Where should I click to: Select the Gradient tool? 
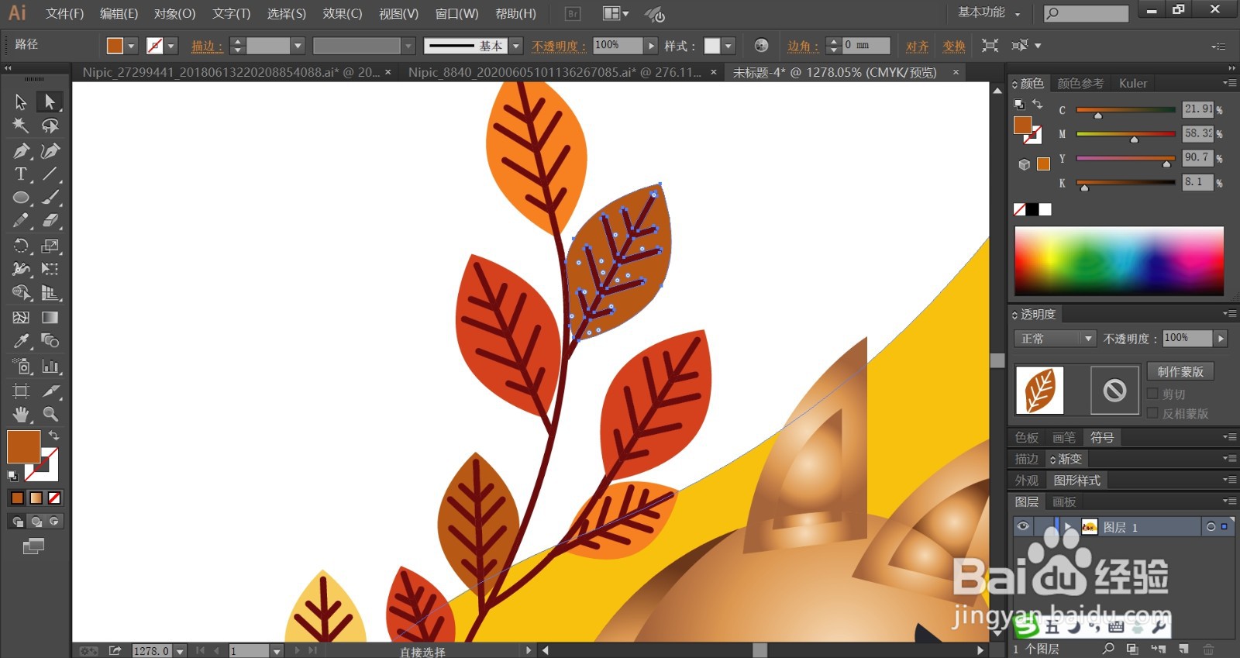[50, 317]
